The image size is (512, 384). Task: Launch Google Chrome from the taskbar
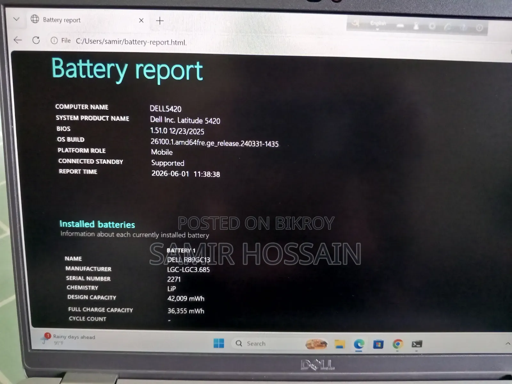coord(397,344)
